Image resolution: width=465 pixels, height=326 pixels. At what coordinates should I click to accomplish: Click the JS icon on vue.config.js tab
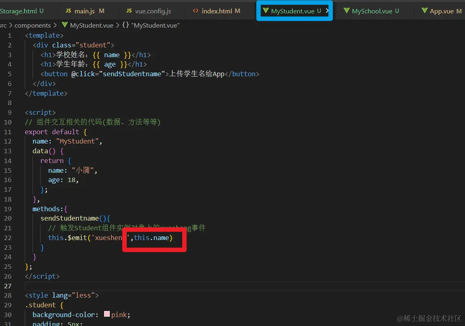(x=129, y=11)
